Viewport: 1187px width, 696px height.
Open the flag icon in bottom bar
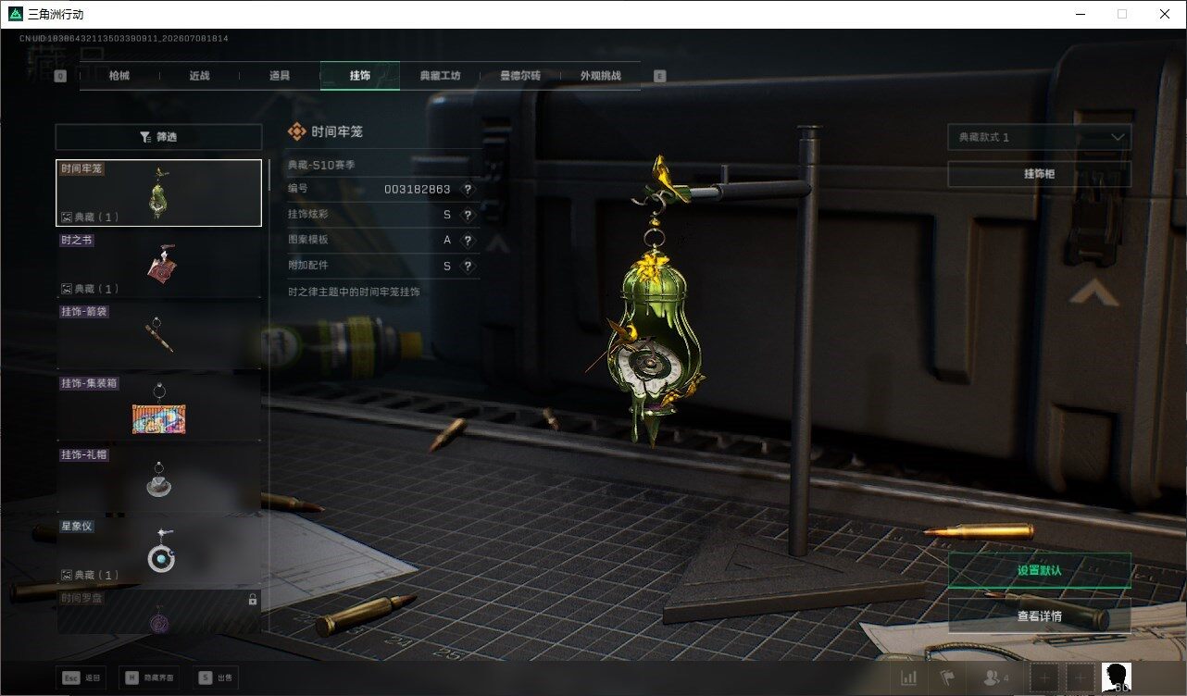pos(947,678)
